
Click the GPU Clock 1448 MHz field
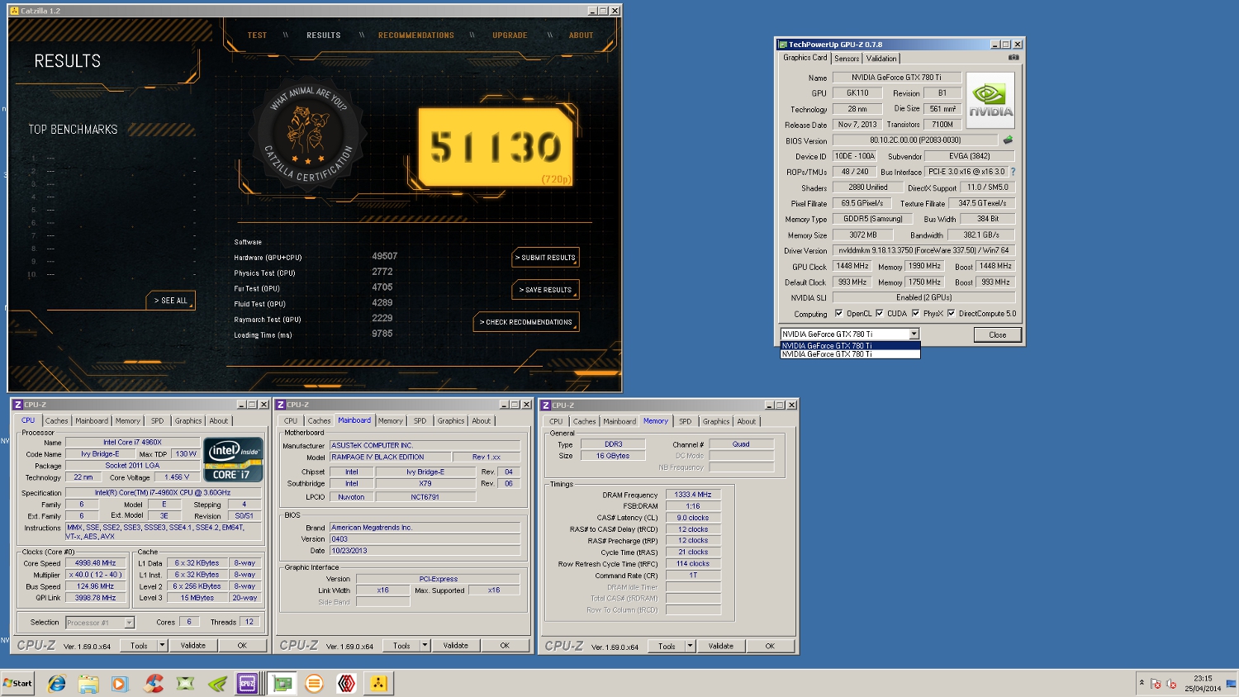pyautogui.click(x=852, y=266)
